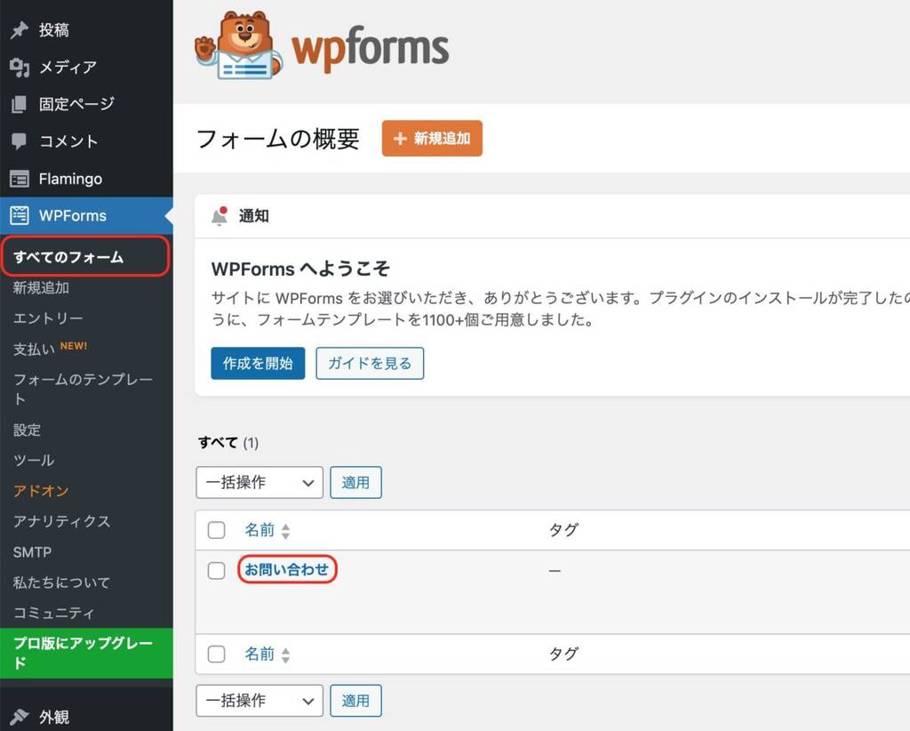Click bottom 適用 apply button
The height and width of the screenshot is (731, 910).
click(355, 700)
